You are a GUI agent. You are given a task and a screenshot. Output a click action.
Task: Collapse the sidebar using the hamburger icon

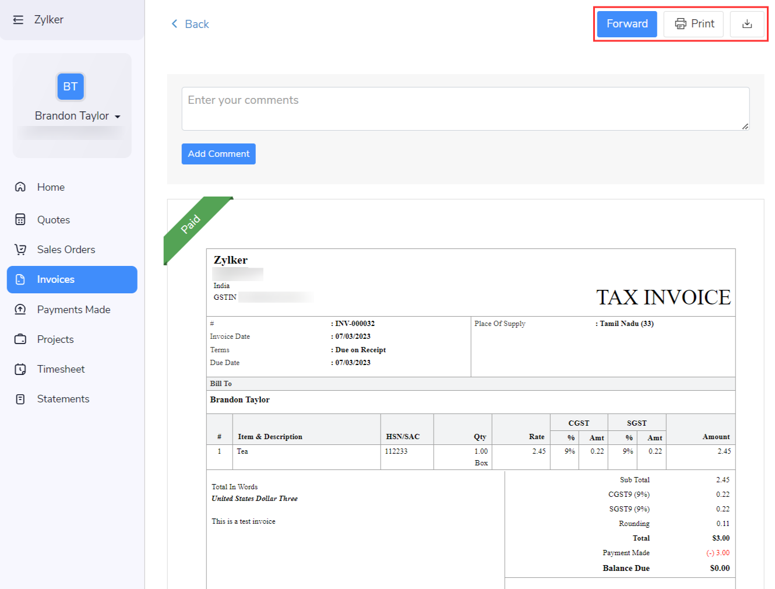[x=18, y=19]
